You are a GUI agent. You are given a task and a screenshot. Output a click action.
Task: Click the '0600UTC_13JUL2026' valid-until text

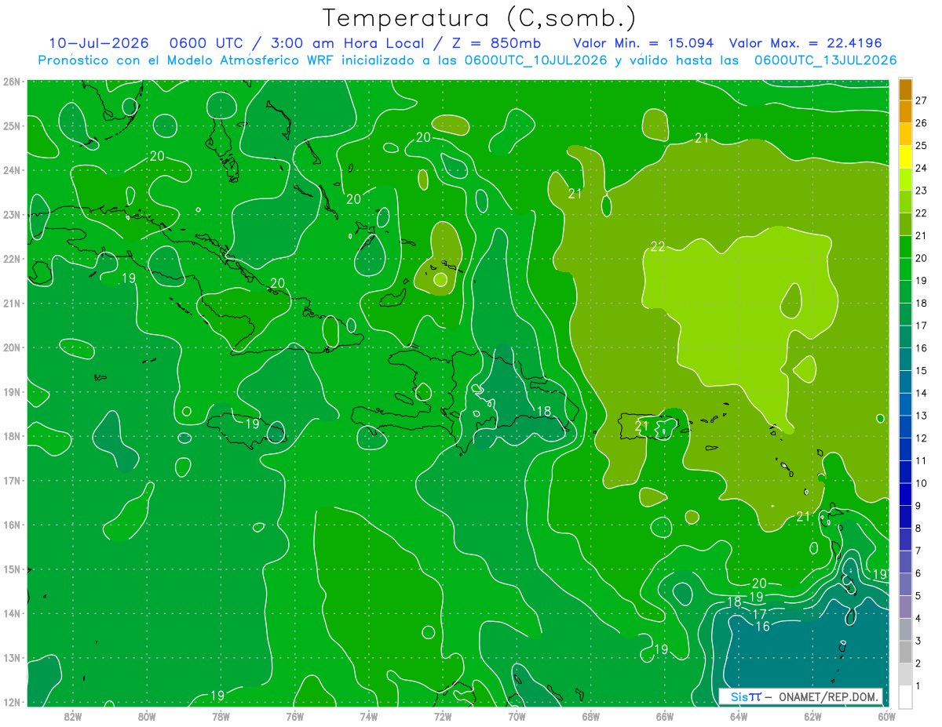pos(826,60)
